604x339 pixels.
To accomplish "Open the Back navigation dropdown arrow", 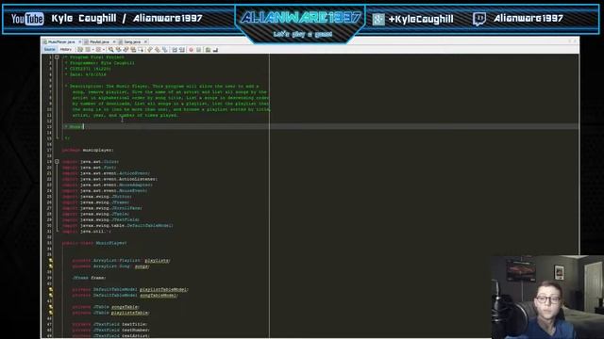I will (x=93, y=50).
